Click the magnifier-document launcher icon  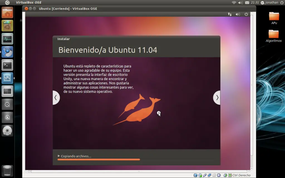7,117
